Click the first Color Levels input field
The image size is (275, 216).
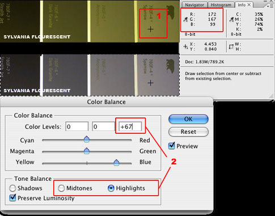(x=77, y=126)
